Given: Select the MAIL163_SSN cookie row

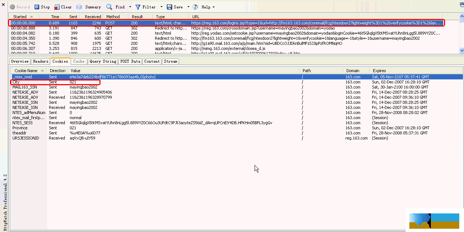Looking at the screenshot, I should 237,87.
